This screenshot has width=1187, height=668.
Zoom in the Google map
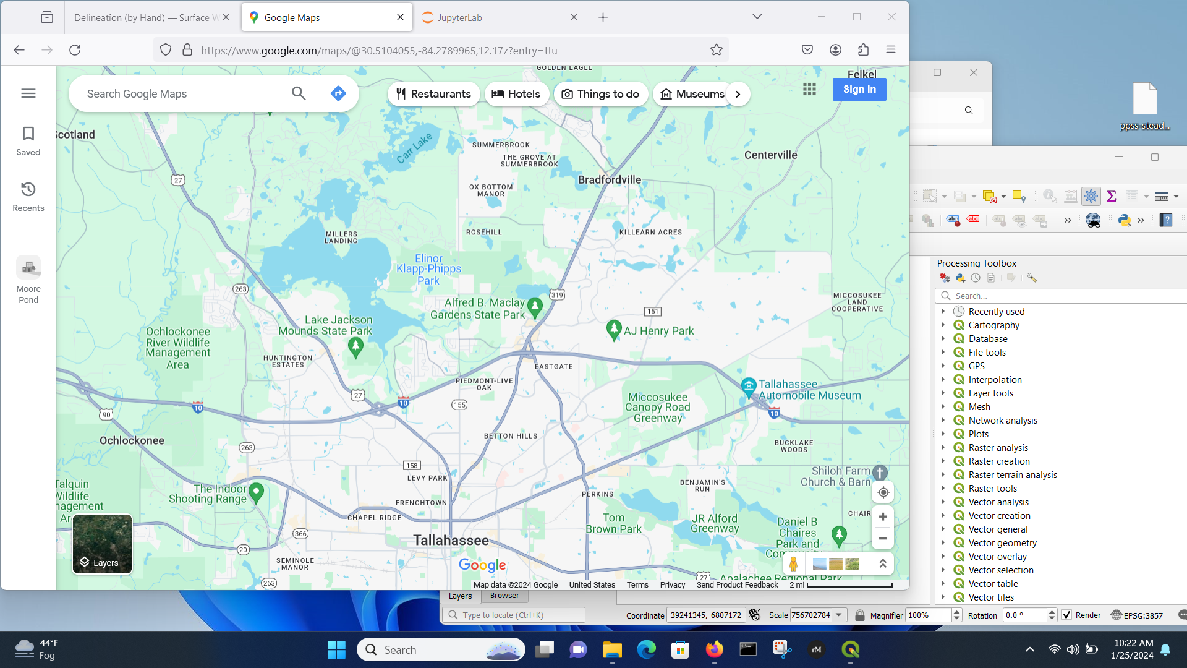click(883, 516)
